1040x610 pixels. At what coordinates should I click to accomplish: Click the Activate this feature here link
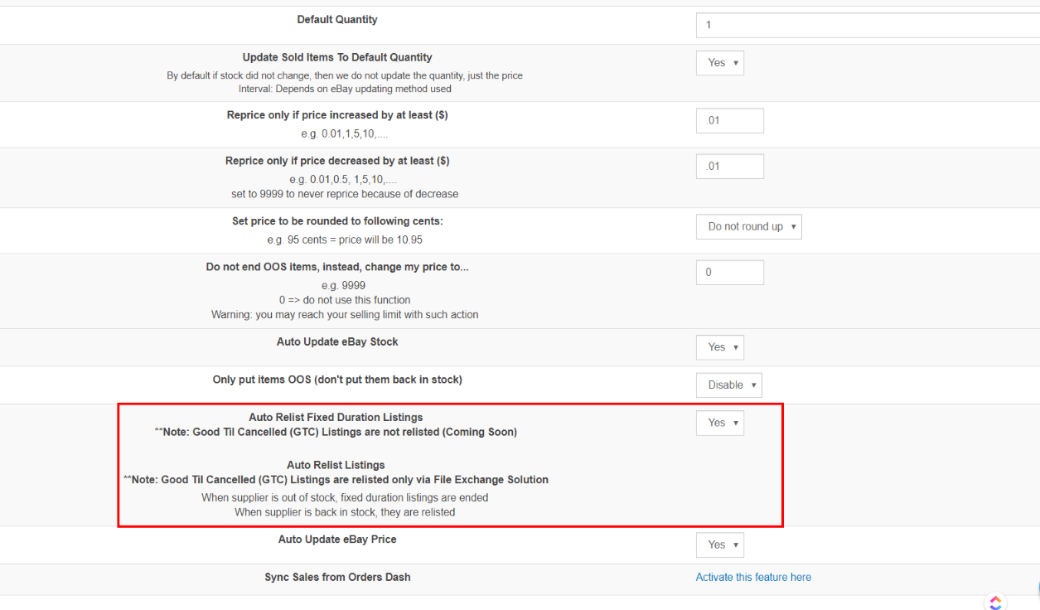point(753,577)
